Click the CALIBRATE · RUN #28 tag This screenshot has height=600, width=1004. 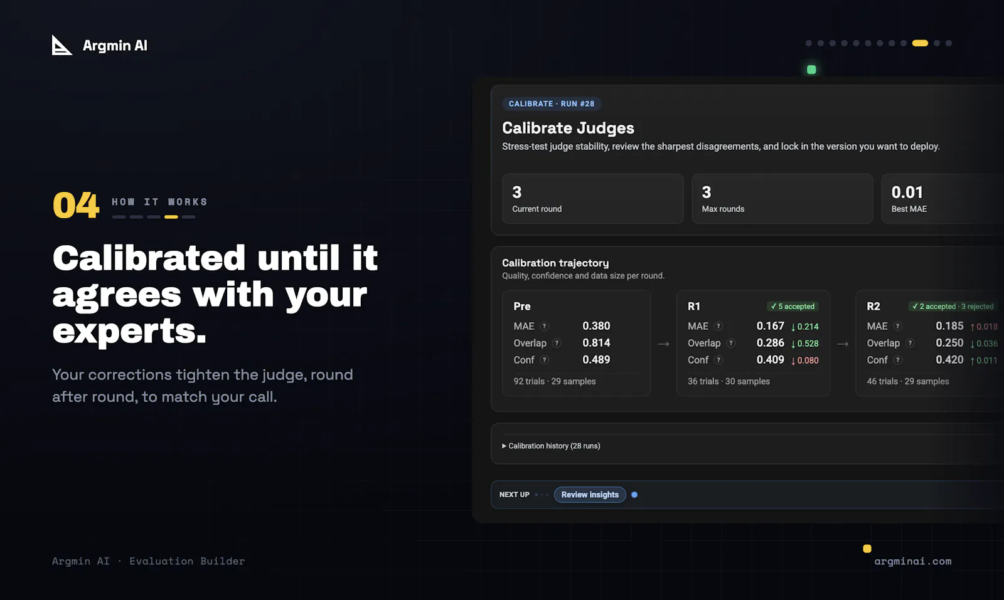[552, 104]
